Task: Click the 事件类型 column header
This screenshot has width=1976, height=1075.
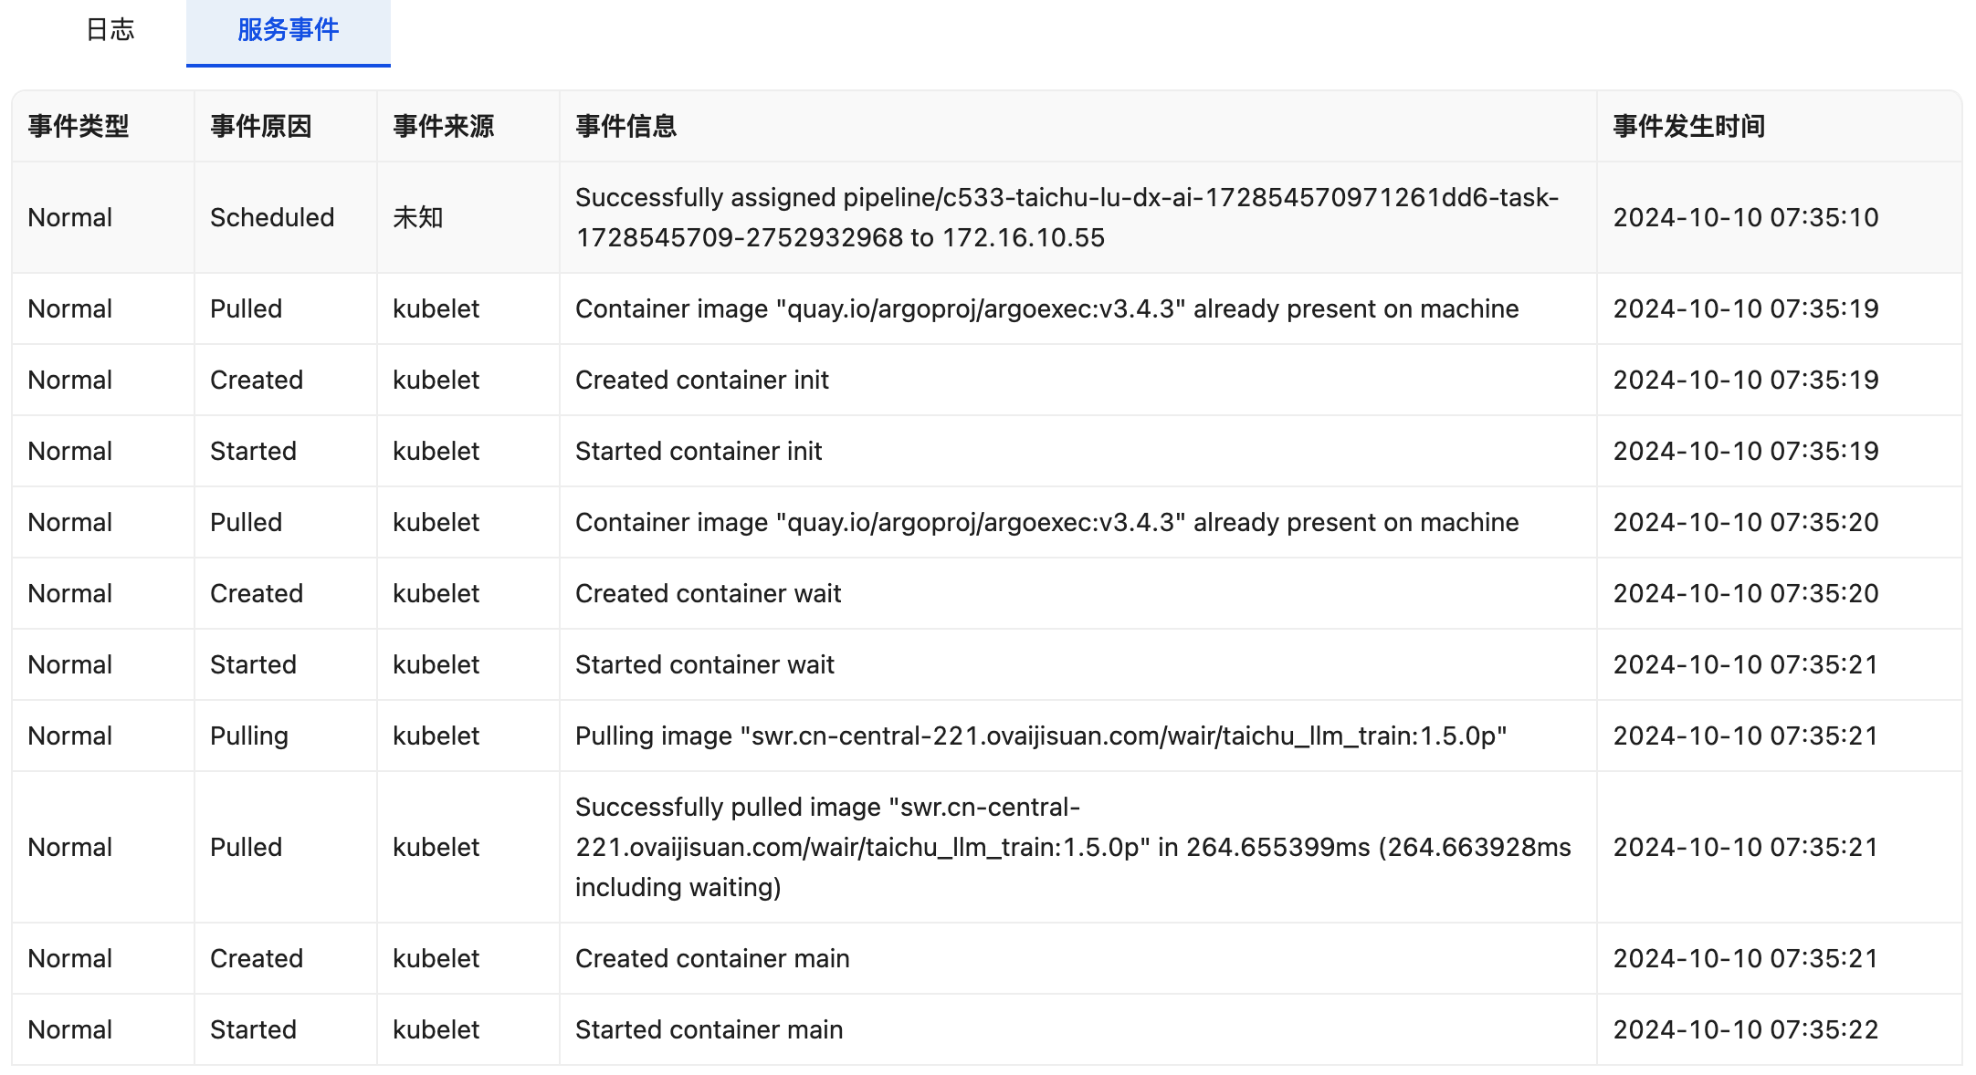Action: [x=79, y=126]
